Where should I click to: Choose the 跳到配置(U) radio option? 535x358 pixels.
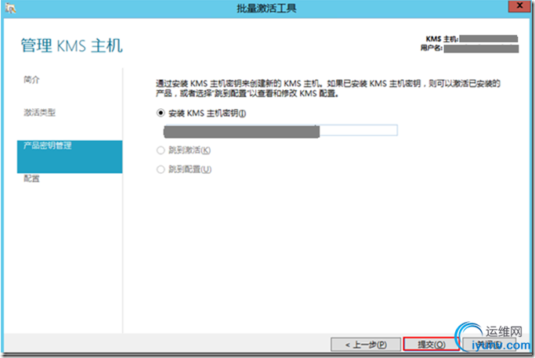(x=161, y=169)
